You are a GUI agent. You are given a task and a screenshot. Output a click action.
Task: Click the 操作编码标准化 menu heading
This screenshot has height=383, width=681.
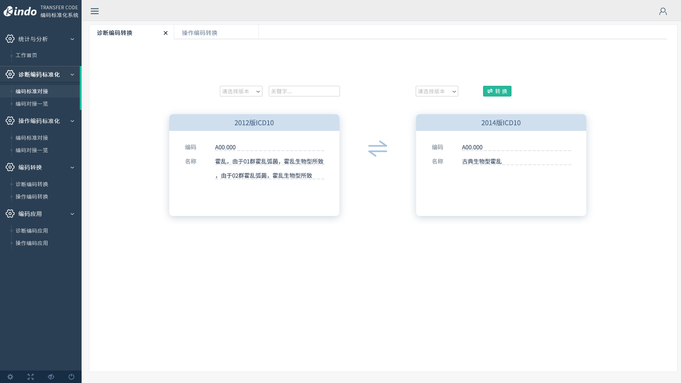(x=39, y=121)
